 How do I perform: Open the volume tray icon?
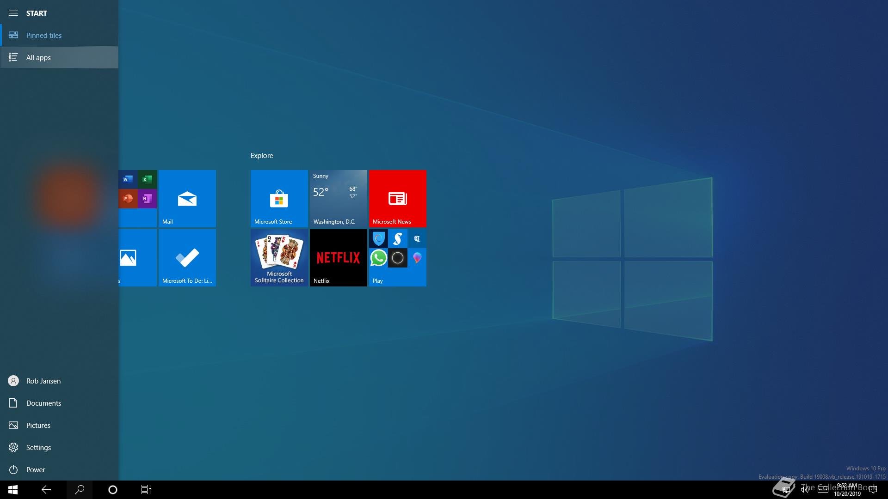coord(805,490)
